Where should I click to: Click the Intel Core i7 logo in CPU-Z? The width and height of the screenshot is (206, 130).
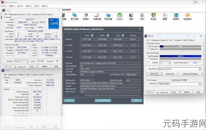(x=54, y=23)
